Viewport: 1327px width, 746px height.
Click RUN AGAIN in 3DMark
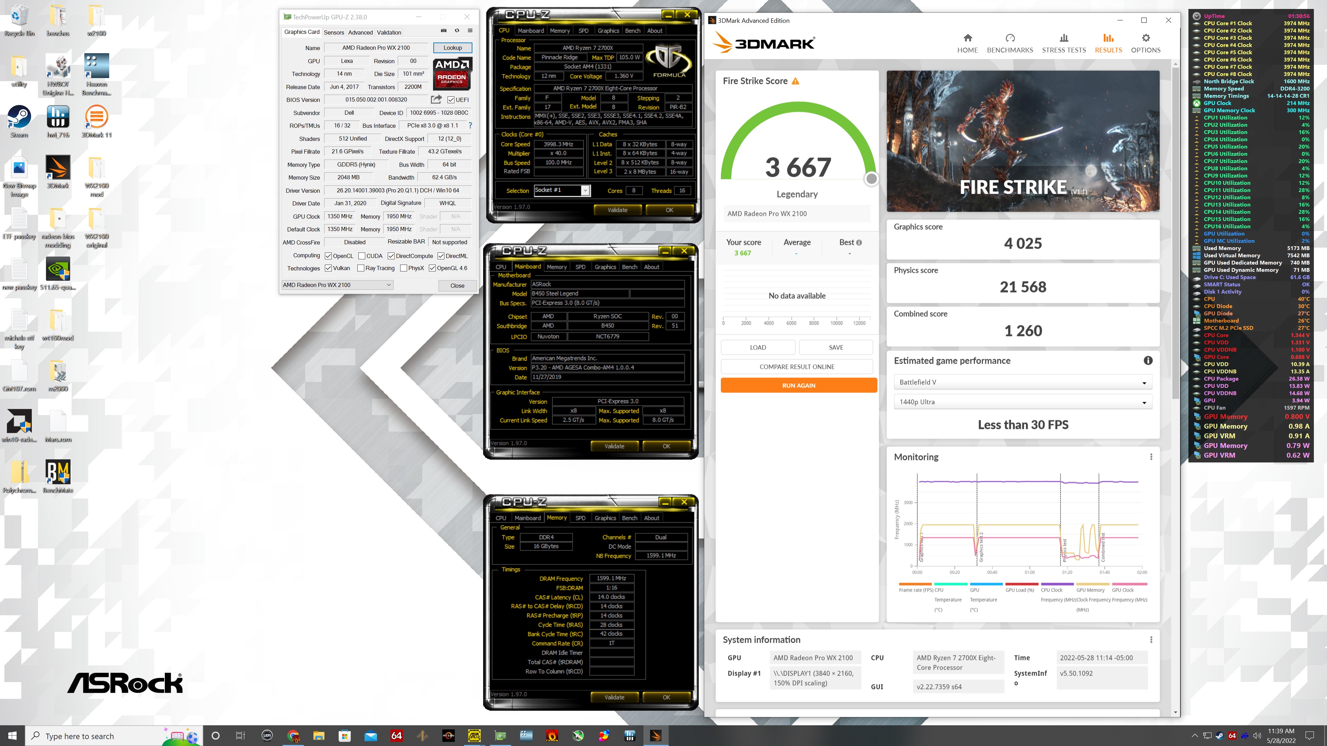click(799, 386)
